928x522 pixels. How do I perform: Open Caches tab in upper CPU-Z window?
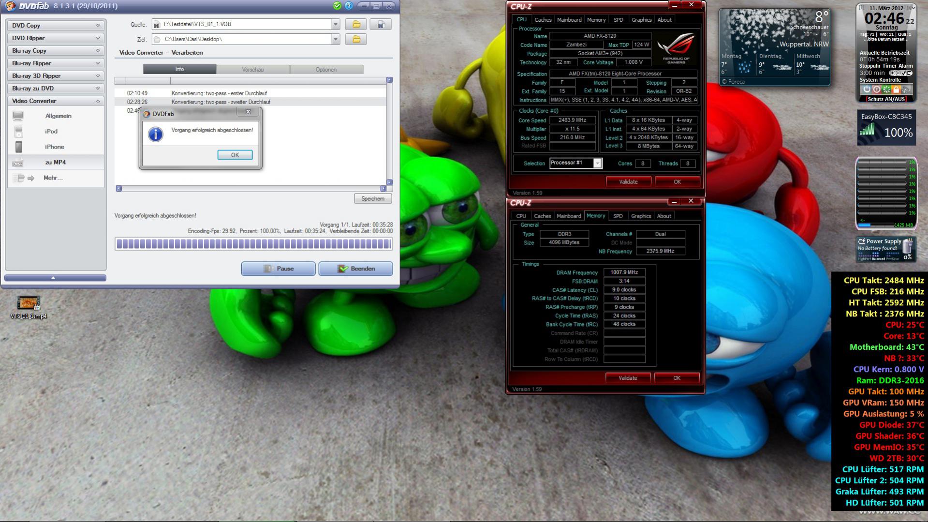tap(543, 20)
